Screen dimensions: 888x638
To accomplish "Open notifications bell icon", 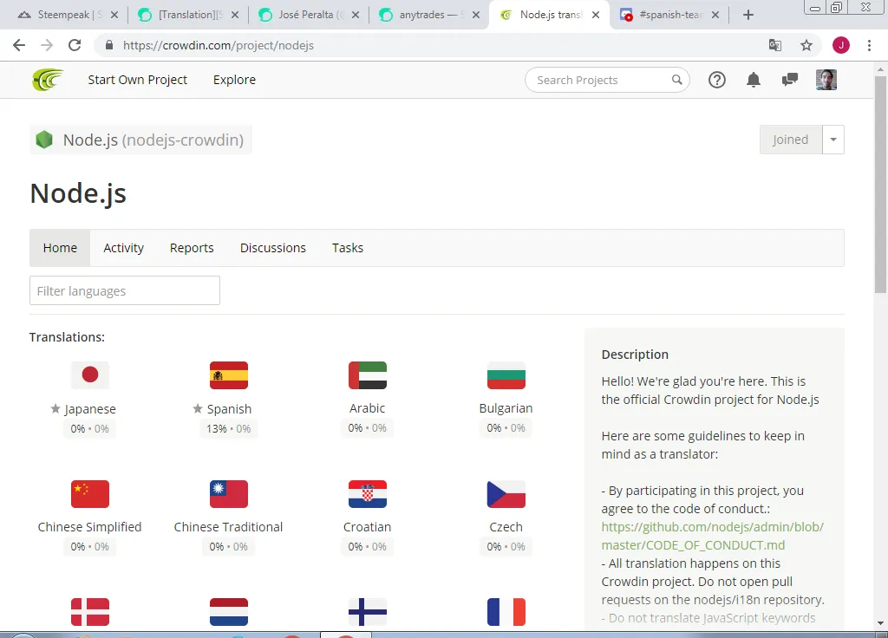I will coord(754,80).
